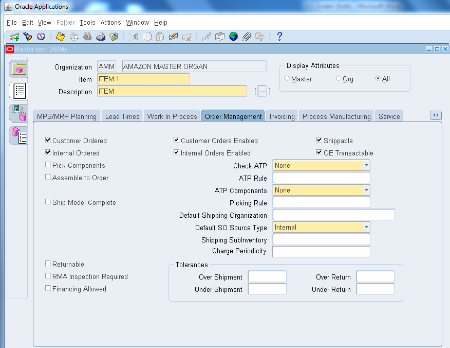Screen dimensions: 450x348
Task: Print with the printer icon
Action: (101, 37)
